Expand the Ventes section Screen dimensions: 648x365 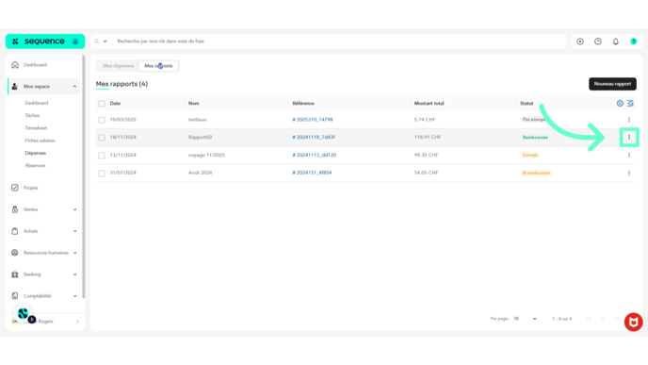coord(74,209)
